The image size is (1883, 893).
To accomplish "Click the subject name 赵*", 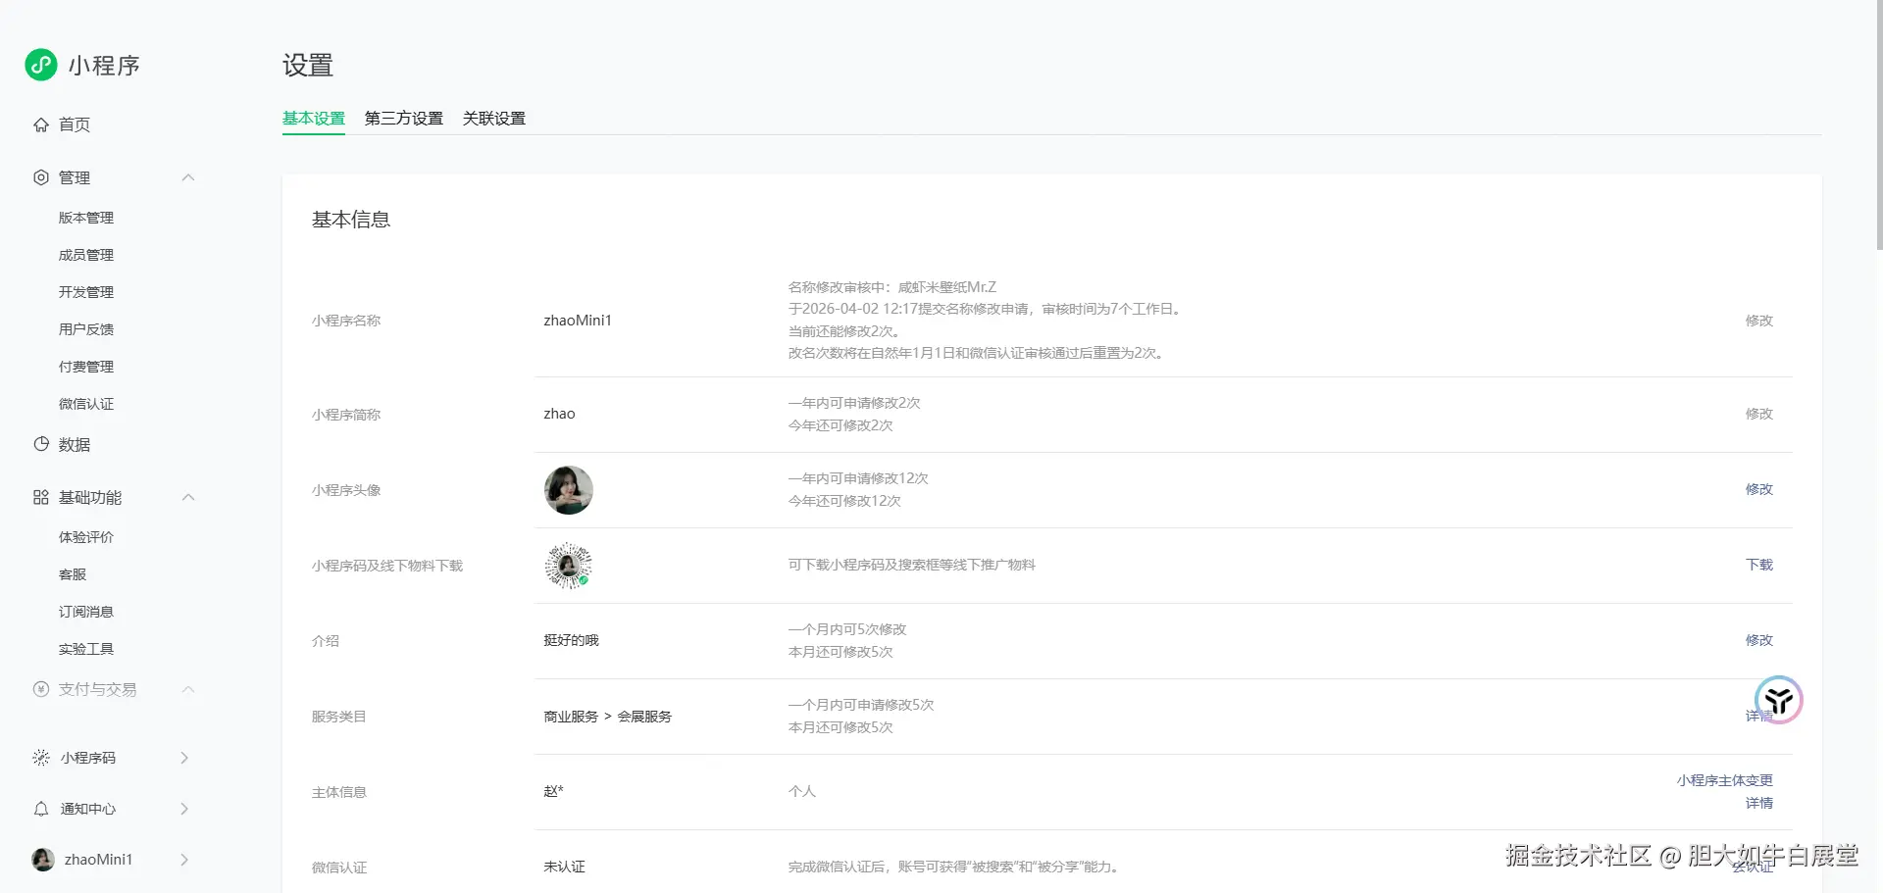I will pos(554,791).
